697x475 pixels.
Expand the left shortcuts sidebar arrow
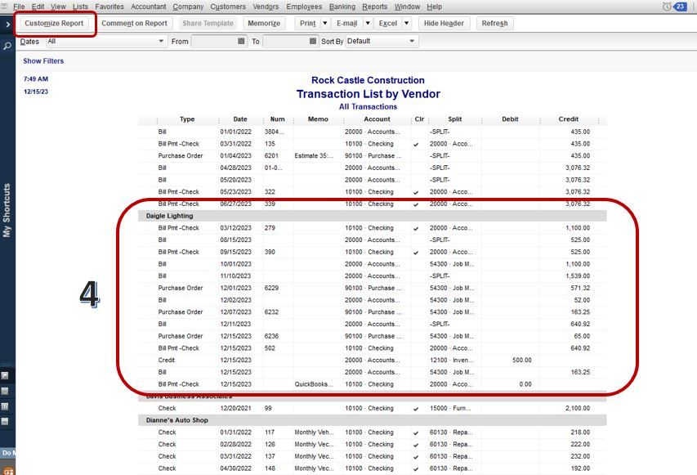coord(7,25)
